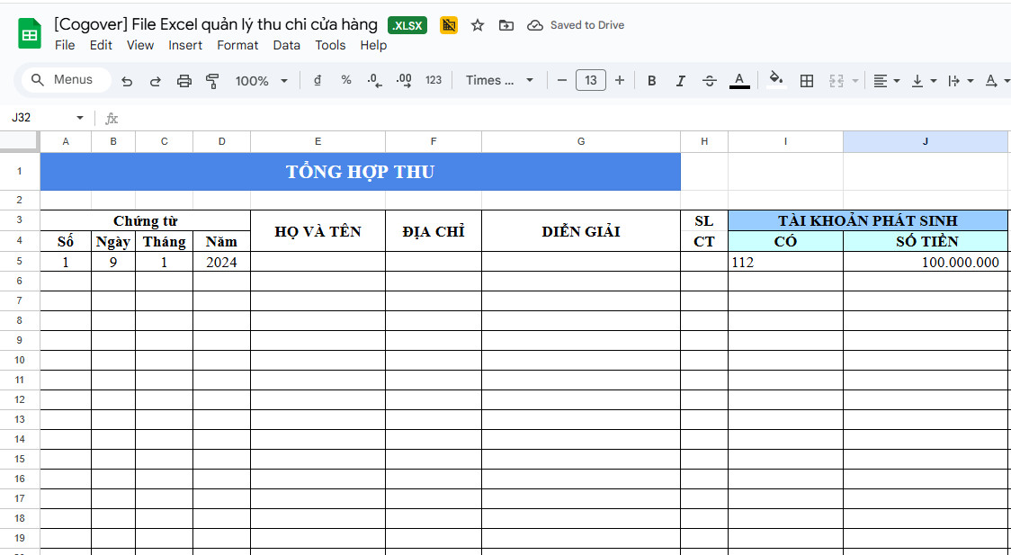Open the horizontal align dropdown
The height and width of the screenshot is (555, 1011).
pos(886,80)
